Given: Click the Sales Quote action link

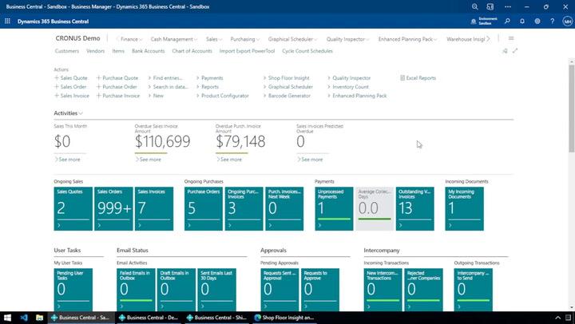Looking at the screenshot, I should (x=73, y=78).
